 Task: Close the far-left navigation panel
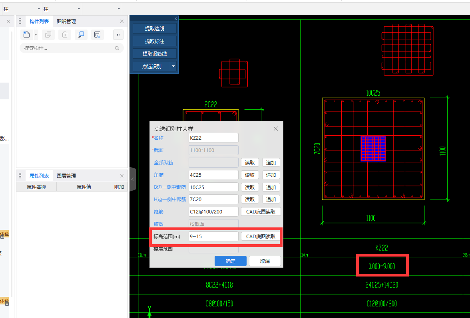[8, 21]
